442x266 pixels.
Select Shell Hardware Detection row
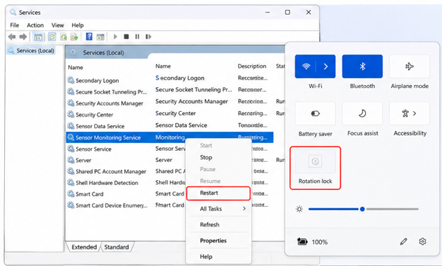pos(126,183)
